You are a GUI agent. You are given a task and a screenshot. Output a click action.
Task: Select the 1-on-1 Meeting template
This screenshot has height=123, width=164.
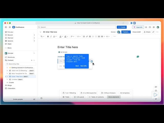(69, 93)
